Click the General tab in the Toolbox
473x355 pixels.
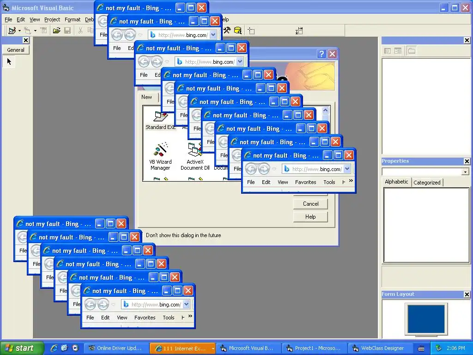pyautogui.click(x=16, y=50)
